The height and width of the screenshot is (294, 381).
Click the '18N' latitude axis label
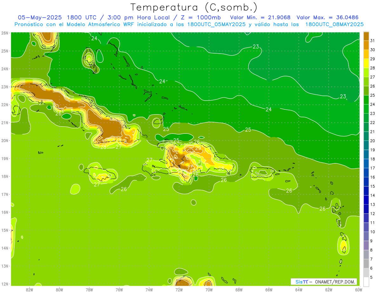tap(5, 176)
